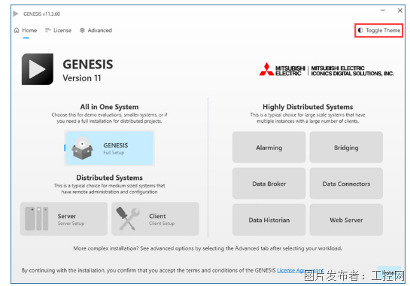Click the 'Highly Distributed Systems' heading
This screenshot has width=410, height=286.
tap(308, 107)
